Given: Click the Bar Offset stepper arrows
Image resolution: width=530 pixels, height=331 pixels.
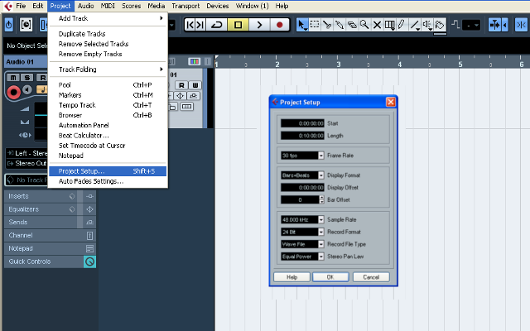Looking at the screenshot, I should (x=321, y=199).
